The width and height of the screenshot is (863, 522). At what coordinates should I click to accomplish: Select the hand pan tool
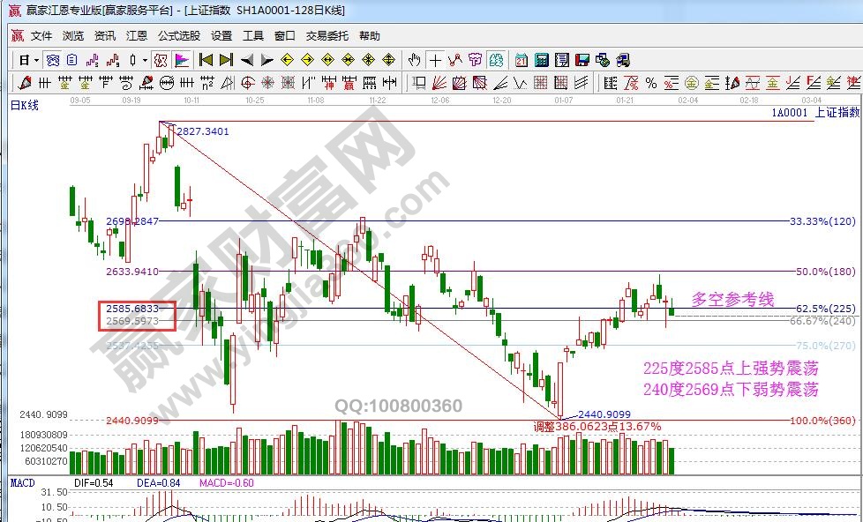tap(415, 60)
